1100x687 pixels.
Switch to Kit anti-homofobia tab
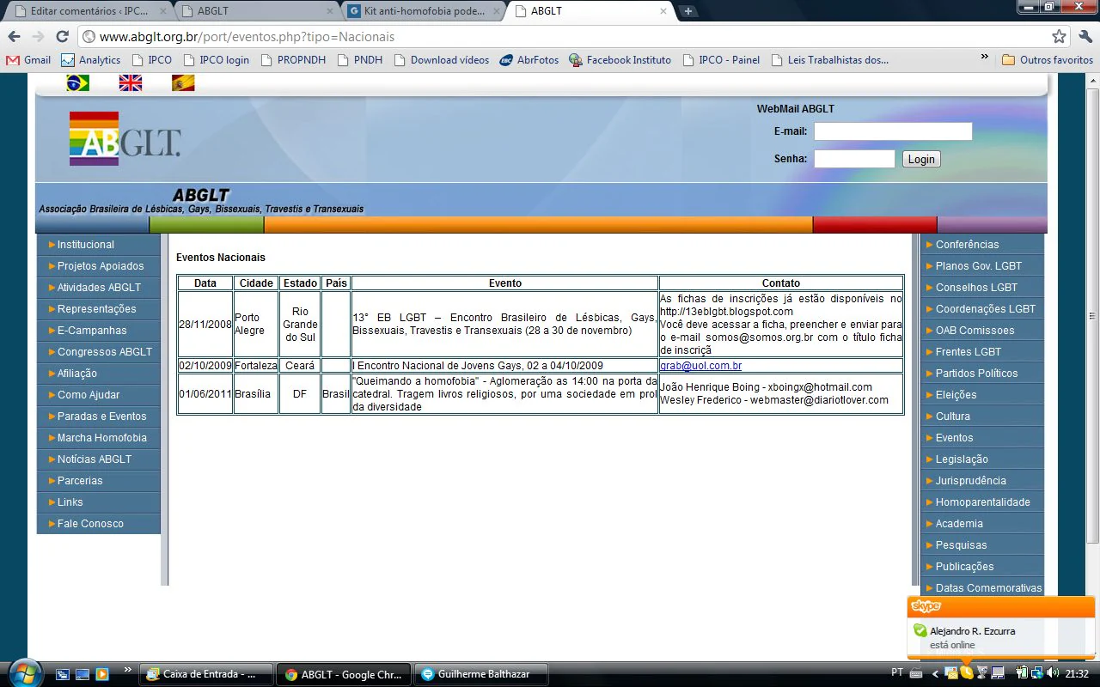click(424, 11)
